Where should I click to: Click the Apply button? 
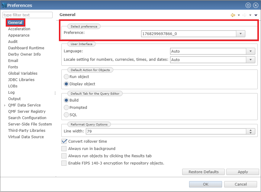click(x=243, y=172)
